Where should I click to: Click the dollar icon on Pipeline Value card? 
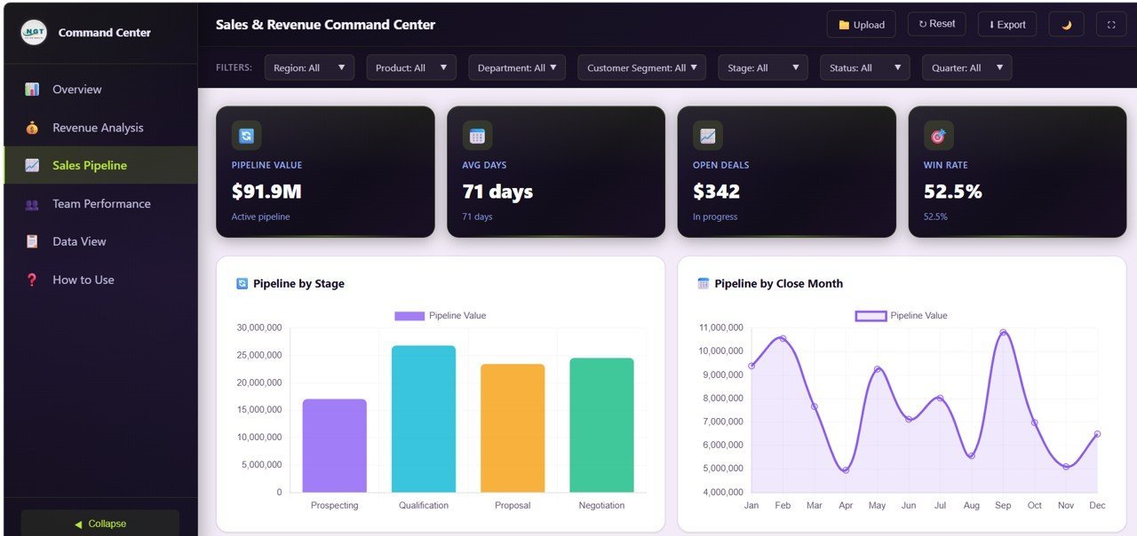pos(246,135)
